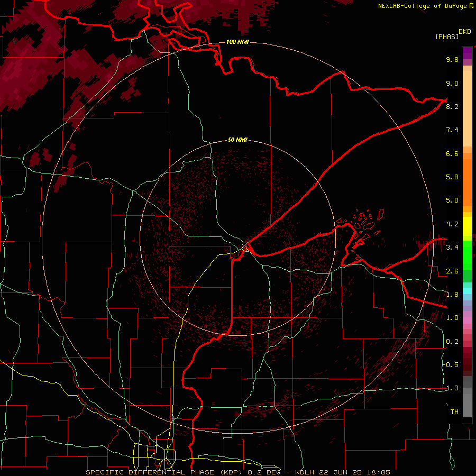Click the (KDP) abbreviation in caption

coord(231,472)
